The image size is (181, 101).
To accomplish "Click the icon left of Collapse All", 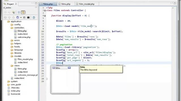I will point(14,12).
